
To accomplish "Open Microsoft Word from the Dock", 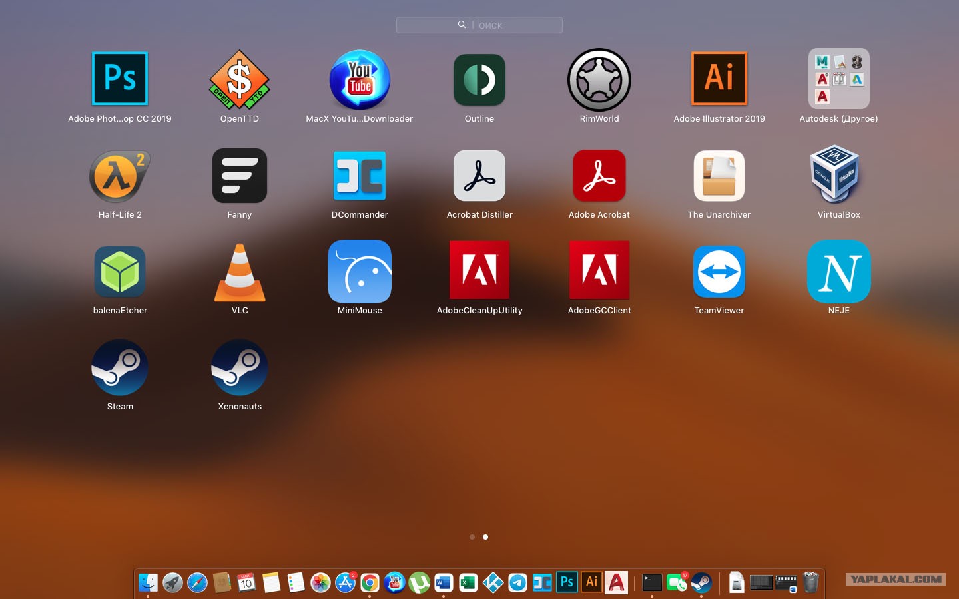I will (x=444, y=583).
